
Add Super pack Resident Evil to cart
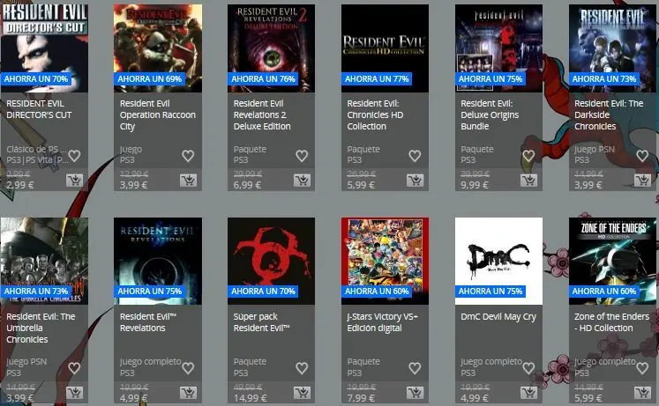tap(303, 393)
